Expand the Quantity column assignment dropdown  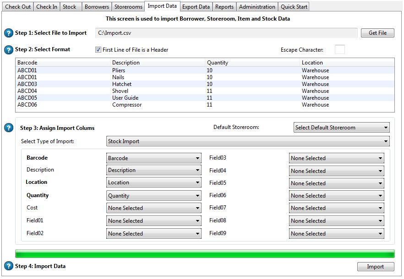(153, 196)
